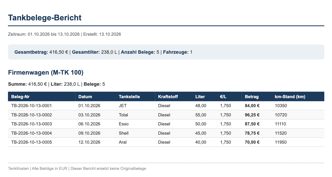Select receipt TB-2026-10-13-0004
The height and width of the screenshot is (177, 332).
(x=32, y=133)
